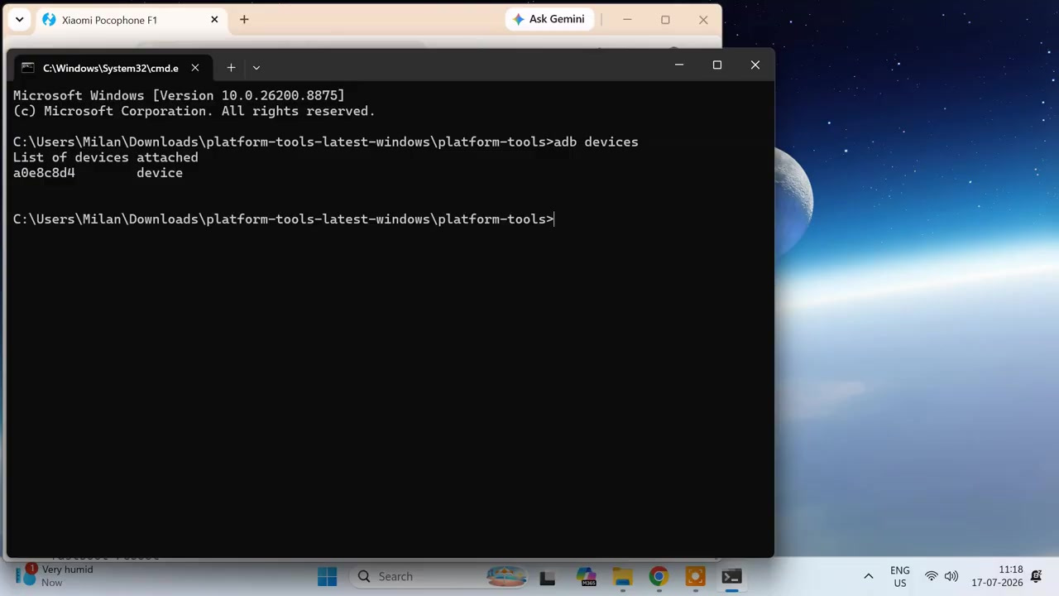Screen dimensions: 1059x596
Task: Click the Microsoft Corporation copyright line
Action: (194, 111)
